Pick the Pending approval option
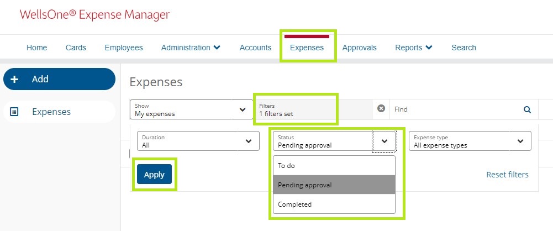553x231 pixels. (x=334, y=185)
